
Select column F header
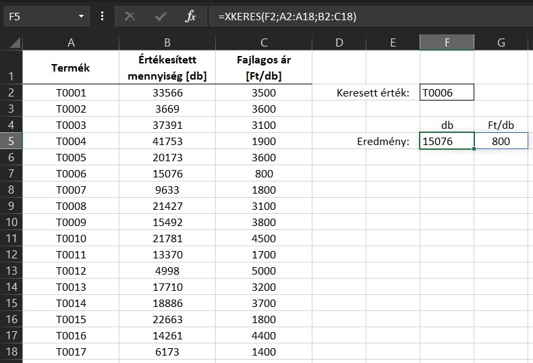[x=447, y=43]
